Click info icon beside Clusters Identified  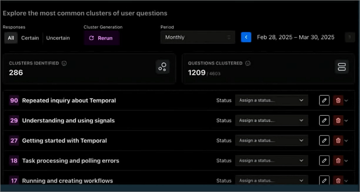64,63
